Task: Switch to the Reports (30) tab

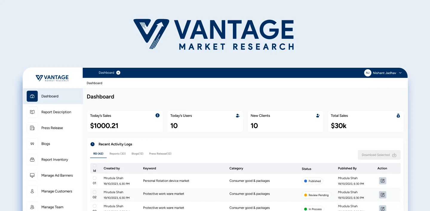Action: click(118, 154)
